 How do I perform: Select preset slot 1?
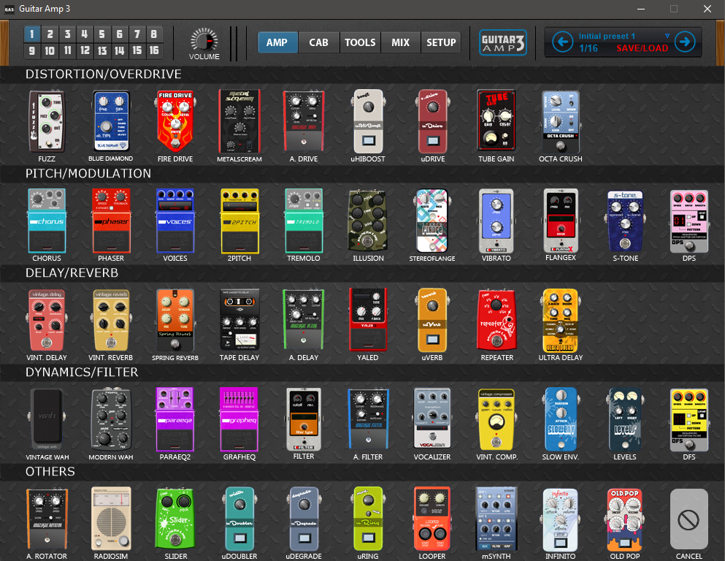coord(32,34)
